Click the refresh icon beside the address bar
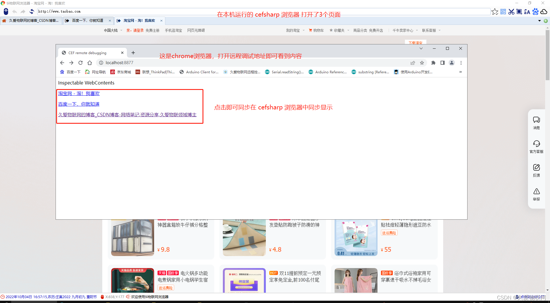Image resolution: width=550 pixels, height=303 pixels. (x=32, y=11)
